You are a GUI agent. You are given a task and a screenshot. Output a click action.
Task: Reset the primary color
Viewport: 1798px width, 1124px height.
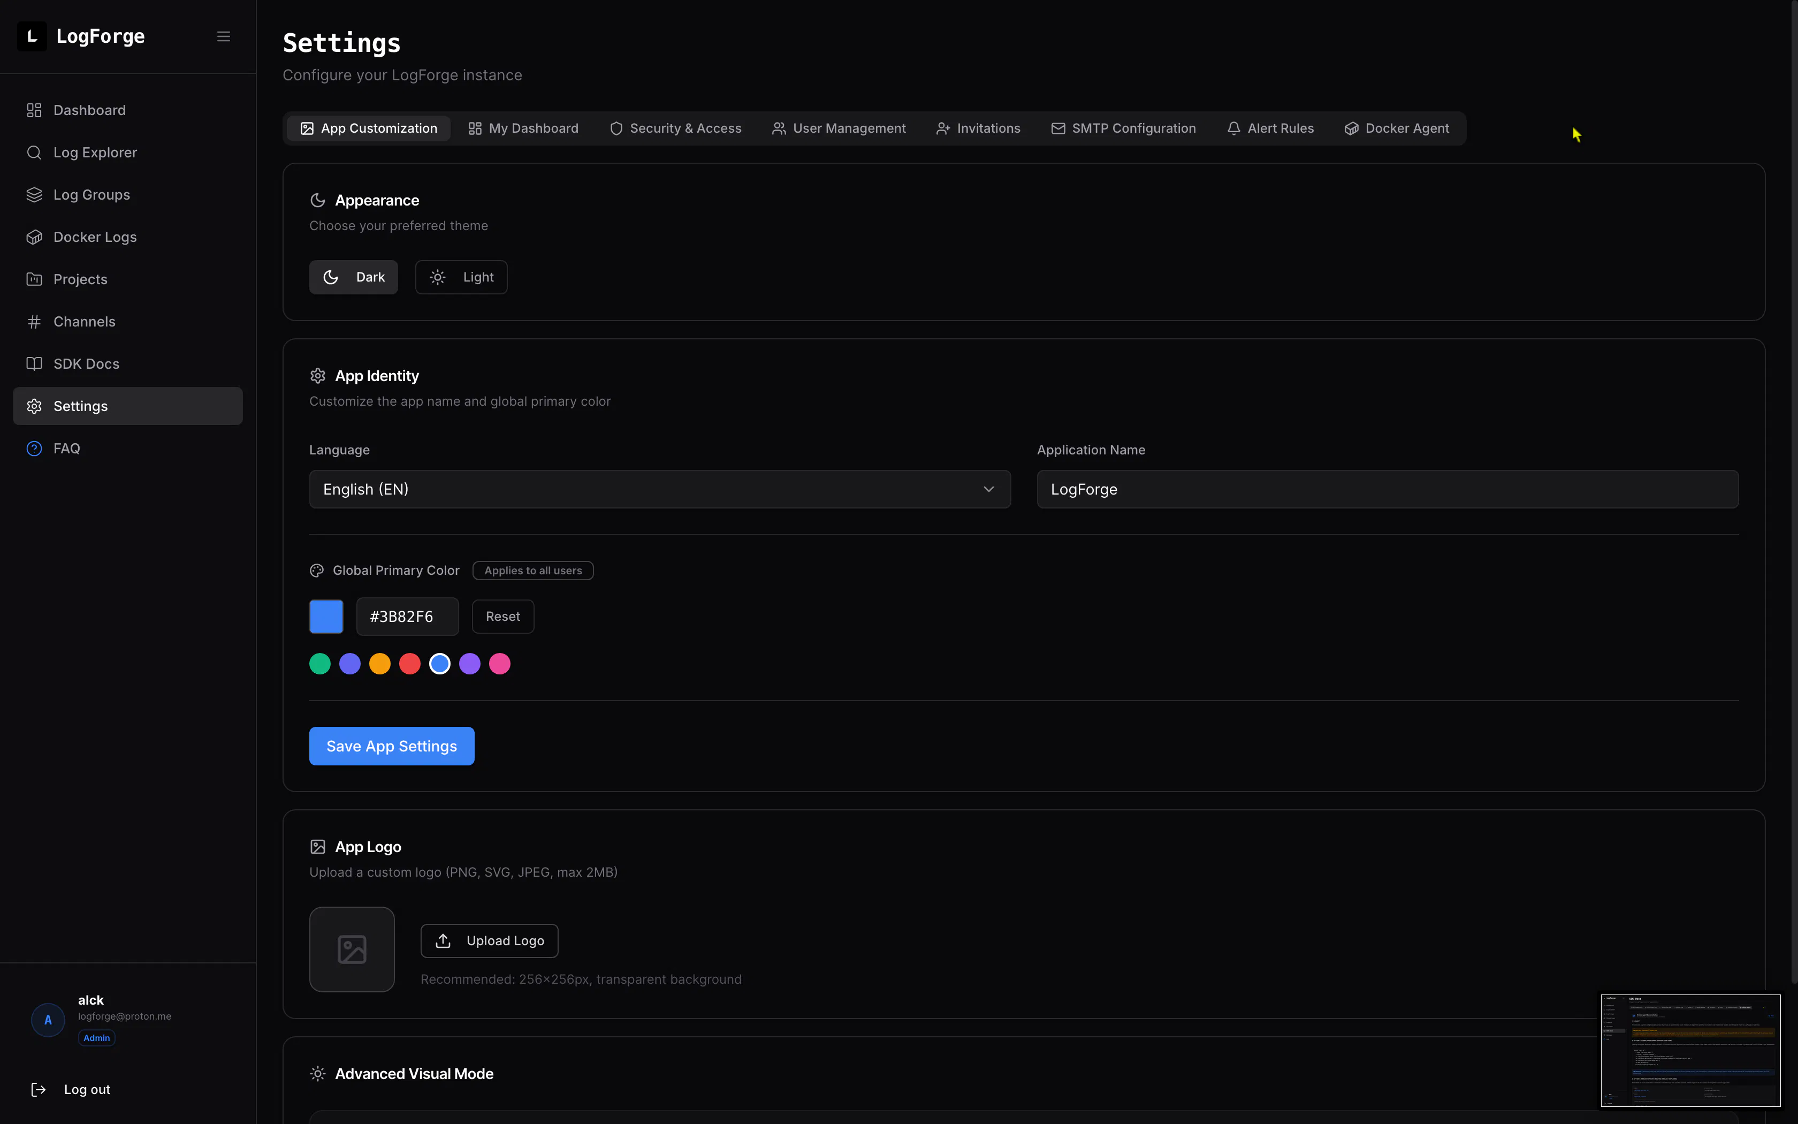(x=503, y=616)
